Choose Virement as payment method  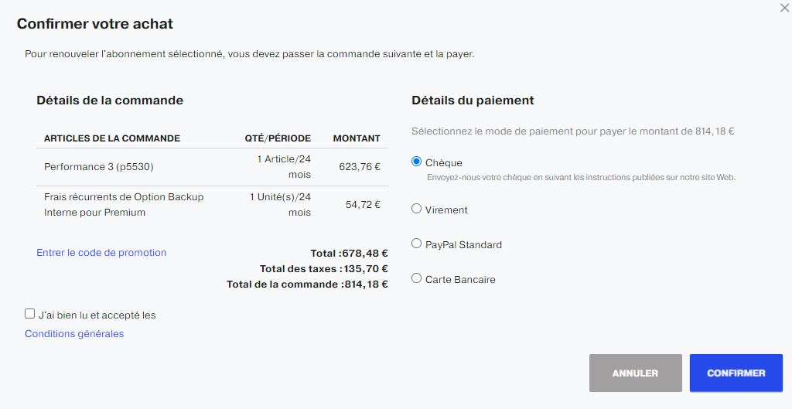[x=416, y=209]
